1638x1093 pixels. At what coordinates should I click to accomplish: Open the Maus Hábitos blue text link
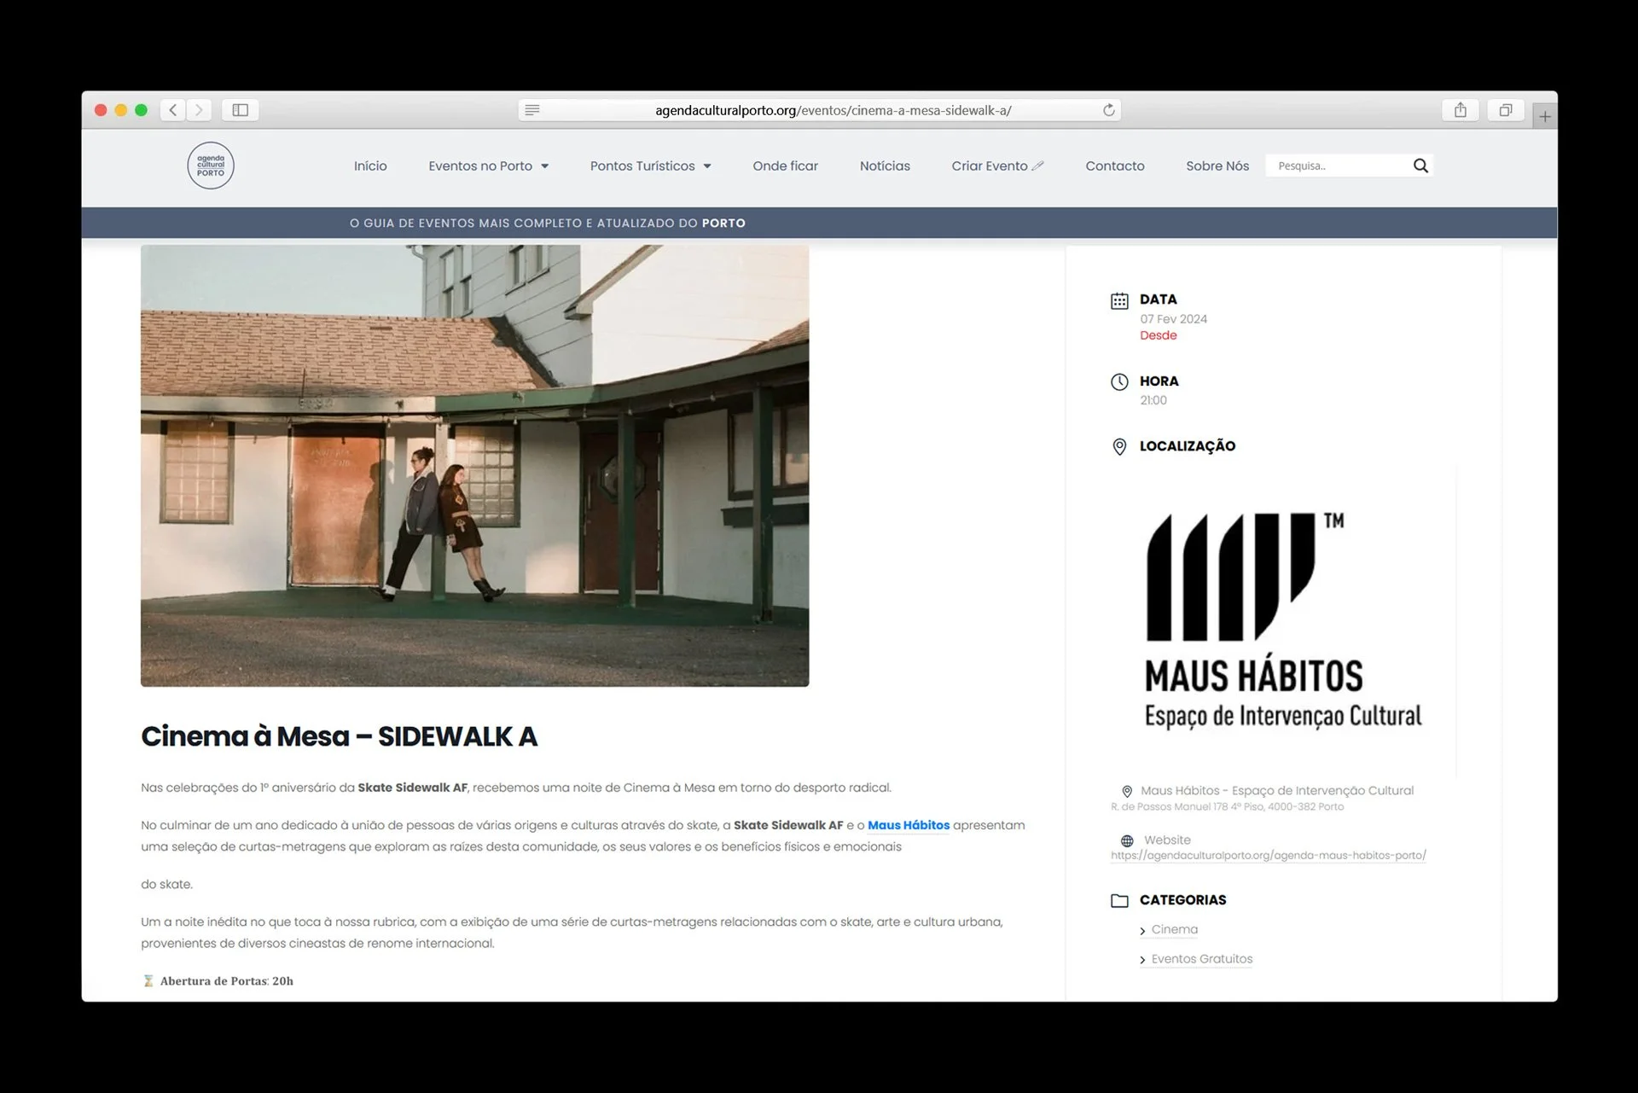[908, 825]
